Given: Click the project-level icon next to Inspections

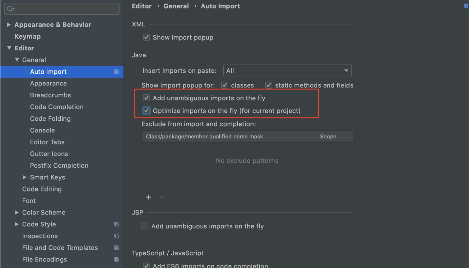Looking at the screenshot, I should pyautogui.click(x=116, y=236).
